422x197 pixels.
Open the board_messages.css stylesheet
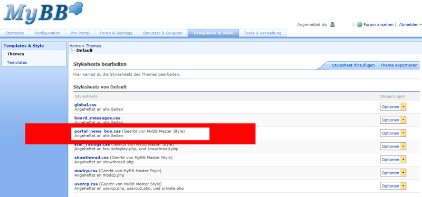pos(98,118)
